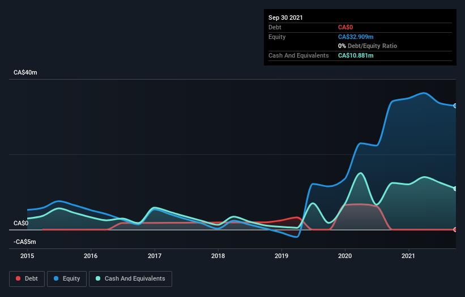Click the blue Equity legend dot
Screen dimensions: 465x297
pyautogui.click(x=56, y=278)
